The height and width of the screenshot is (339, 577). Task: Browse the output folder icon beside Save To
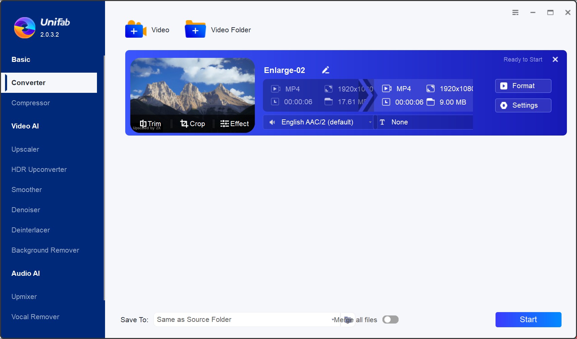[x=348, y=319]
